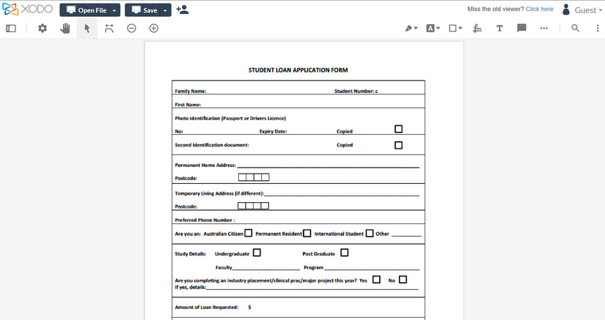Click the form title STUDENT LOAN APPLICATION FORM
The height and width of the screenshot is (320, 605).
coord(298,70)
